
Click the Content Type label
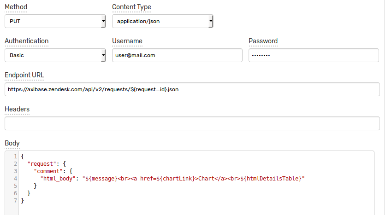[x=131, y=7]
